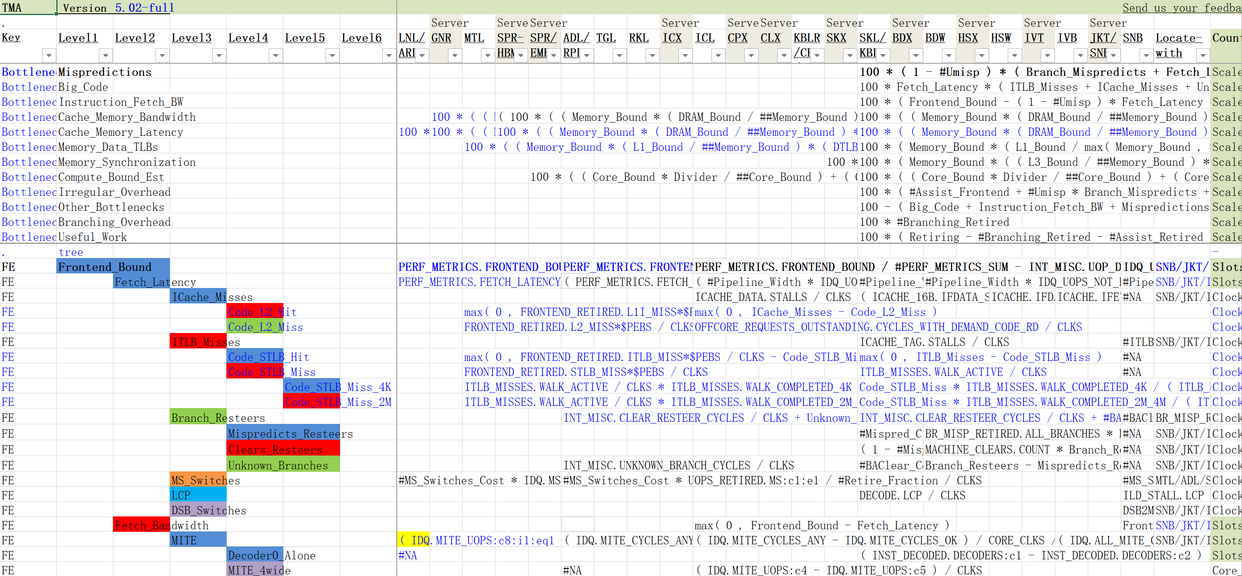Click the ICX column filter button
1242x576 pixels.
pos(685,55)
